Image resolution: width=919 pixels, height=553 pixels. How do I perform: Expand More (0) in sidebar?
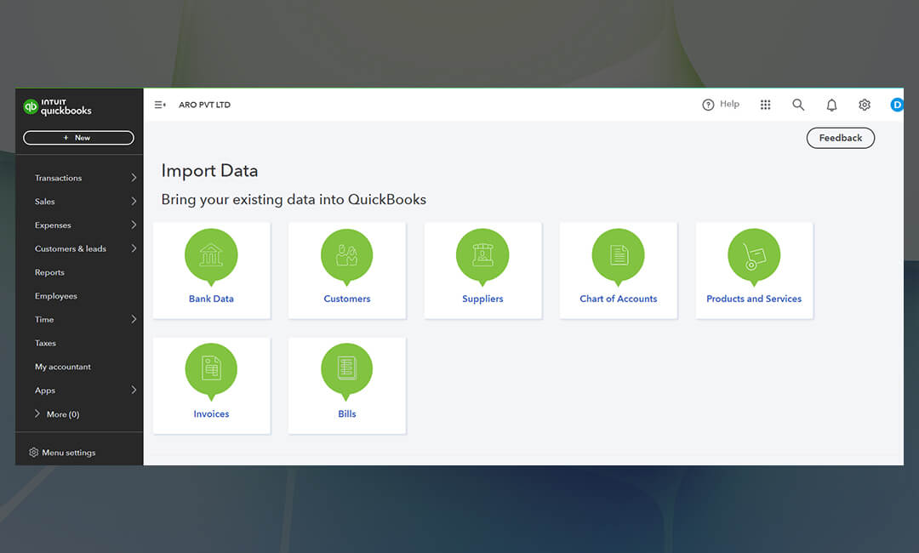click(56, 414)
